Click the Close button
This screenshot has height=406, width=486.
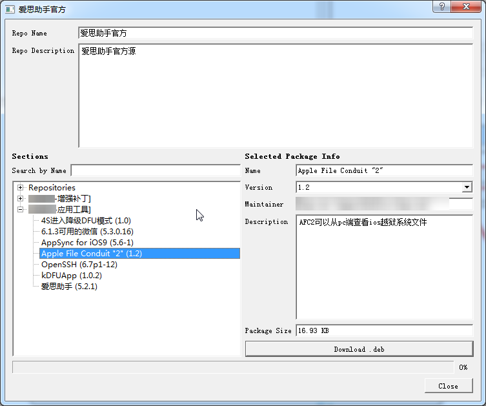(x=449, y=386)
